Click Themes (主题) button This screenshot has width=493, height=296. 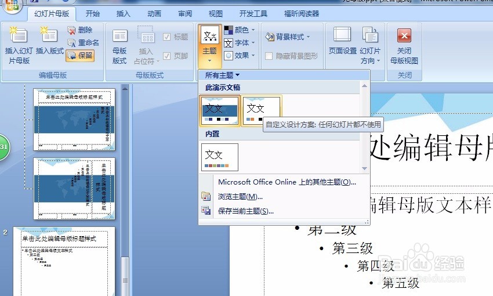click(210, 46)
